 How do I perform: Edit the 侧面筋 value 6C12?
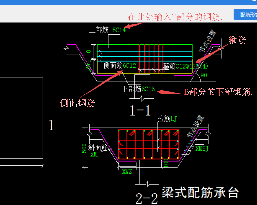click(x=129, y=66)
